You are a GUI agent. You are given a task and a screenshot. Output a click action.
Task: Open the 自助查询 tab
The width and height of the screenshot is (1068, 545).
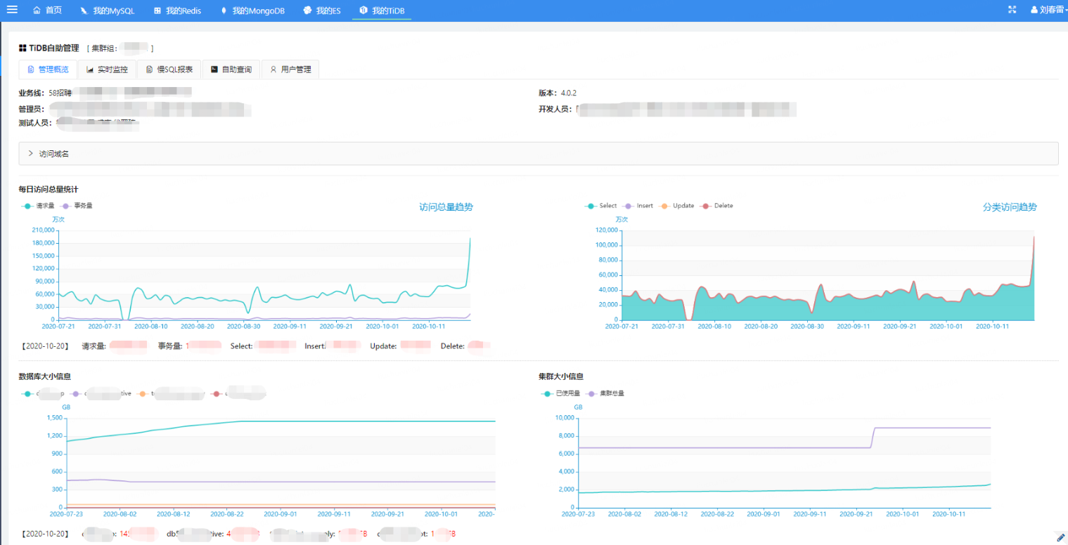(x=231, y=70)
